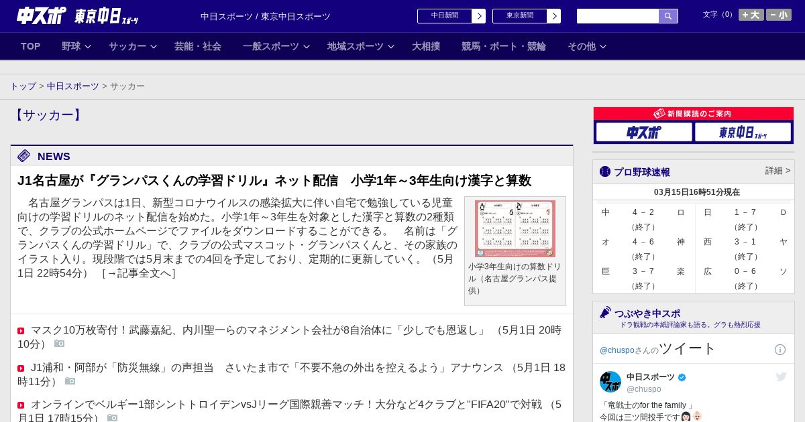The image size is (805, 422).
Task: Open the 東京新聞 link button
Action: tap(527, 16)
